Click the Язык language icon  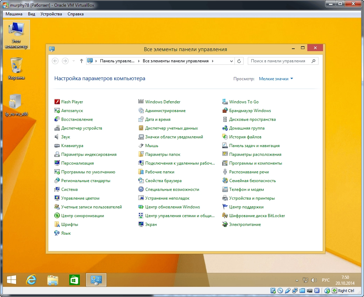(x=57, y=233)
